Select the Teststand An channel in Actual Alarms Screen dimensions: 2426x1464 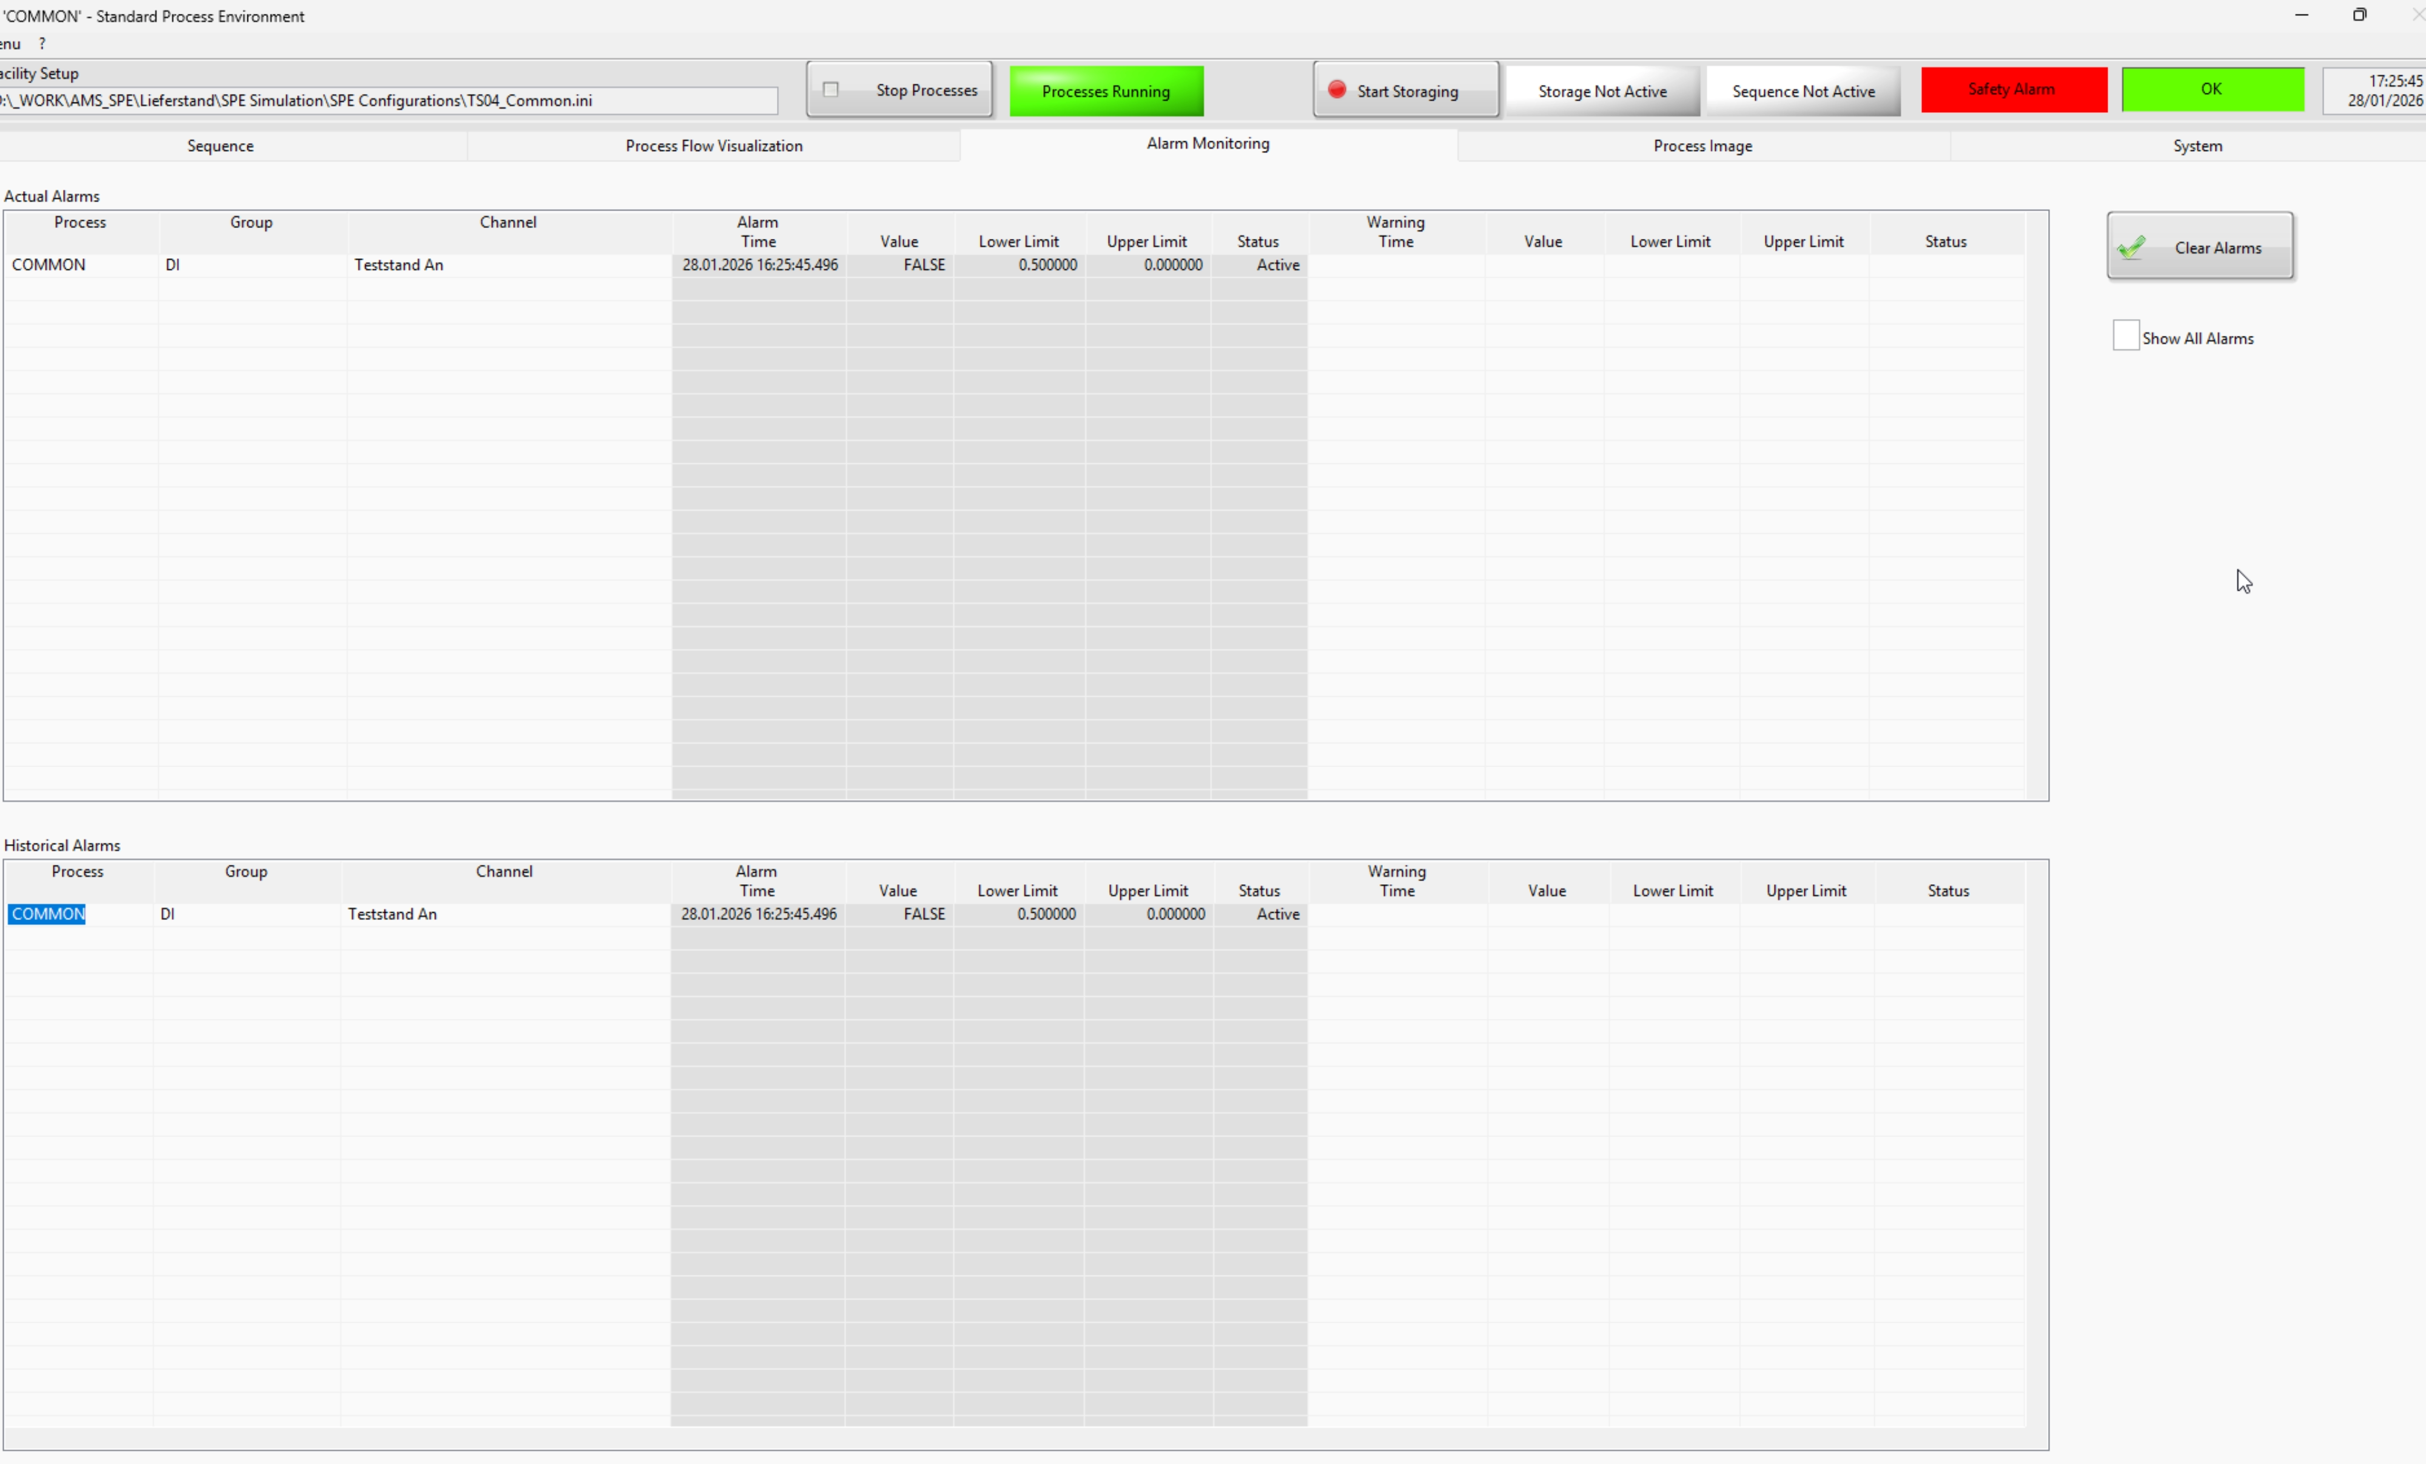coord(398,265)
